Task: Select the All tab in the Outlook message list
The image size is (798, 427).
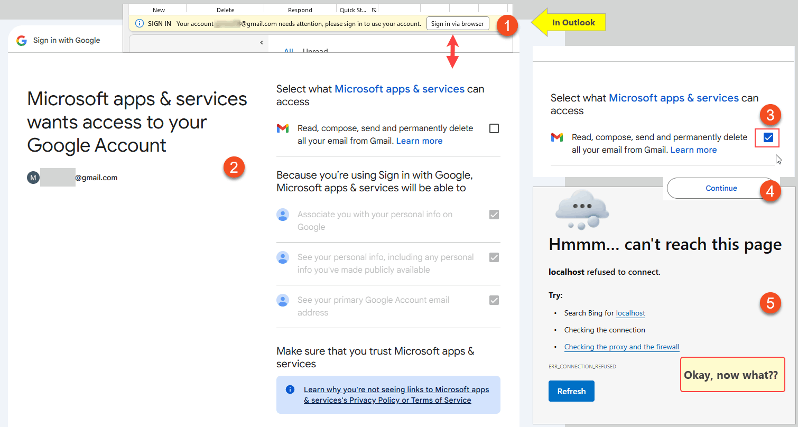Action: tap(289, 51)
